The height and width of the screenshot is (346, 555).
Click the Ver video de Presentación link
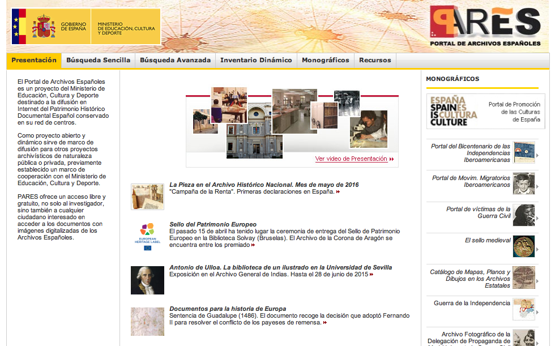pos(351,159)
